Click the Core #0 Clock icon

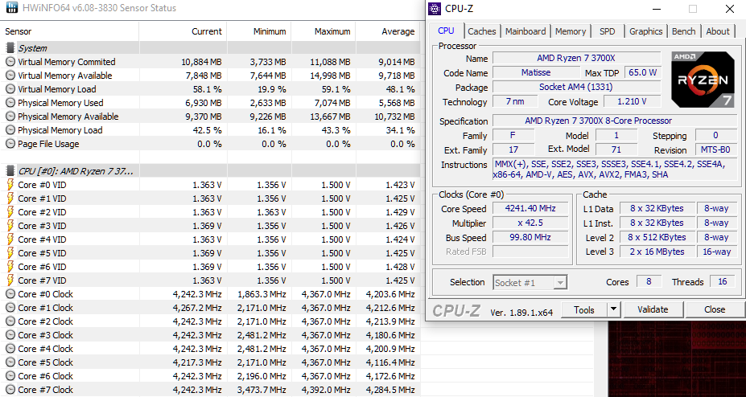10,294
